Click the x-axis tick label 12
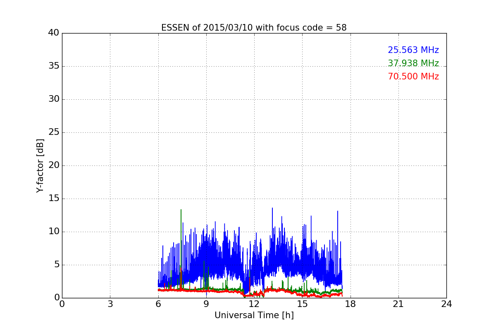Image resolution: width=496 pixels, height=331 pixels. click(x=254, y=304)
